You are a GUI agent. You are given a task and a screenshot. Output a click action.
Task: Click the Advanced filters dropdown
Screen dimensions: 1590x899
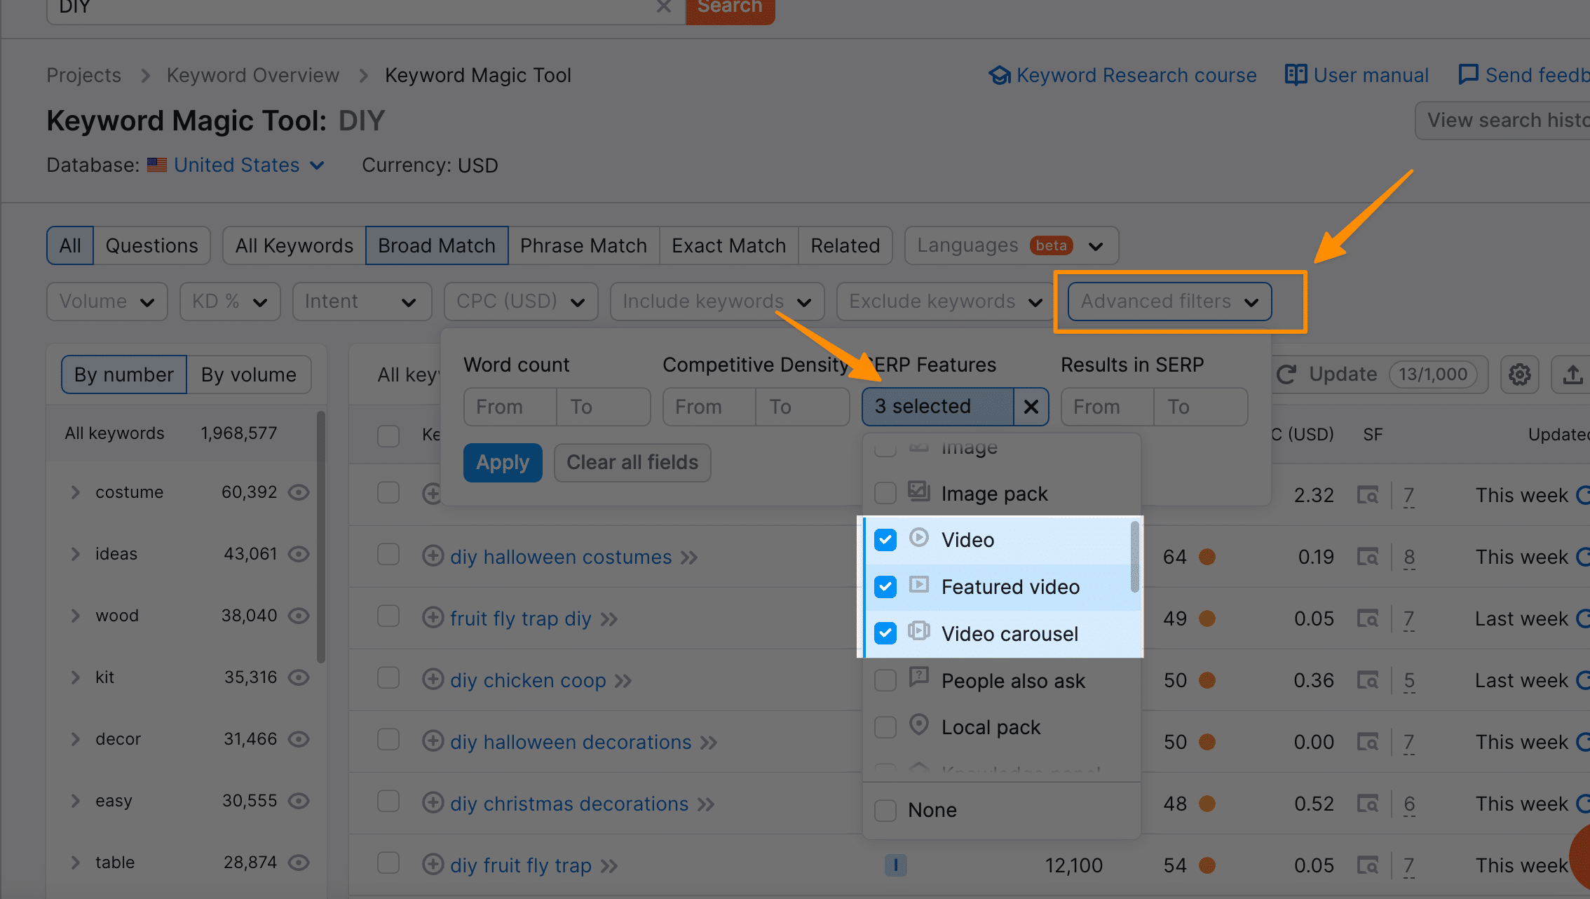1167,302
